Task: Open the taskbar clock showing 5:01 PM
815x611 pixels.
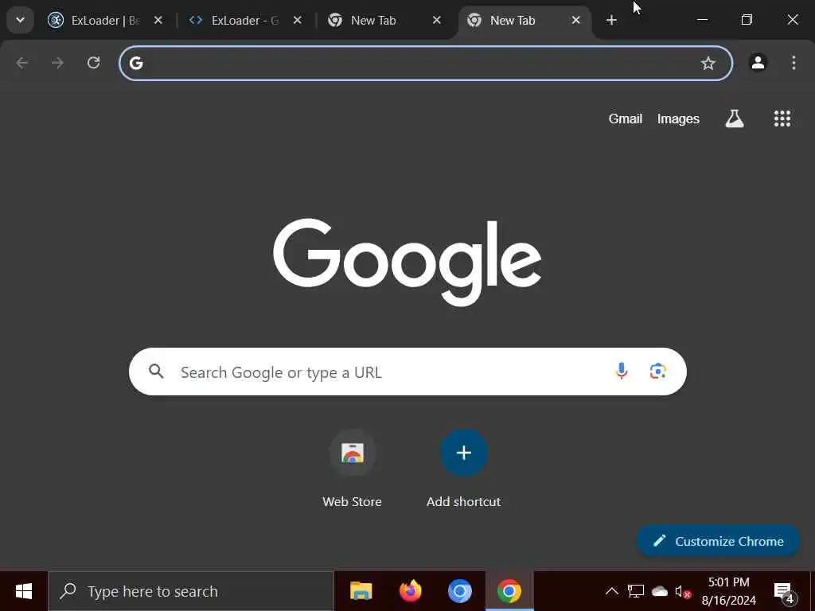Action: 729,591
